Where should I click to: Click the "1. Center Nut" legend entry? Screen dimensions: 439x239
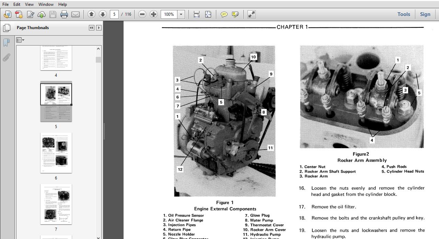click(x=312, y=167)
